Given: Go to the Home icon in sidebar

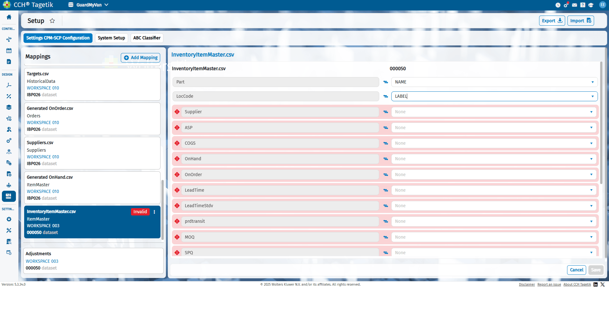Looking at the screenshot, I should coord(9,17).
